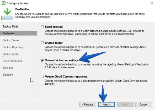This screenshot has width=155, height=110.
Task: Click the description mentioning USB, Firewire or eSATA
Action: (94, 32)
